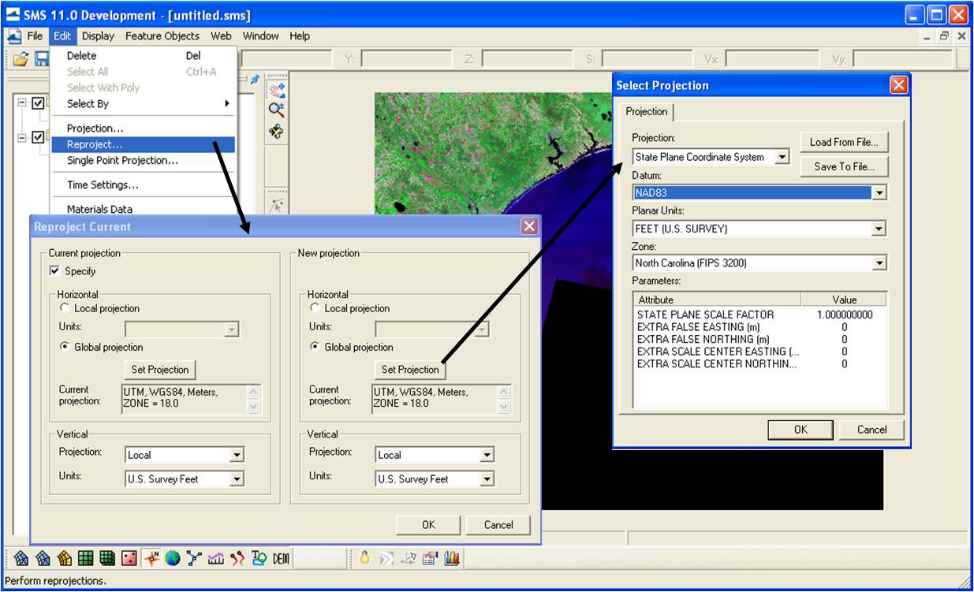Open the File menu
The width and height of the screenshot is (974, 592).
(x=35, y=36)
